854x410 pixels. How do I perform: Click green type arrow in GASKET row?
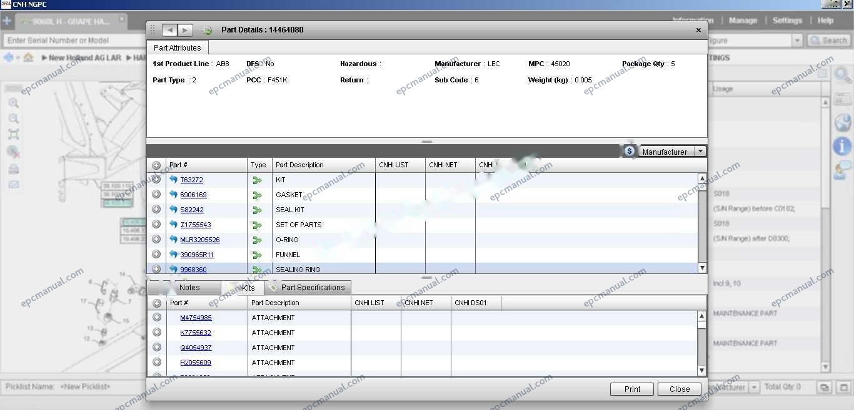257,195
